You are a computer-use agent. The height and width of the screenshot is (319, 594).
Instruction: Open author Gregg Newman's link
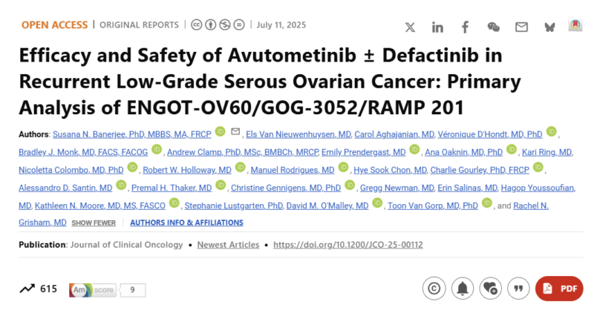pyautogui.click(x=397, y=188)
